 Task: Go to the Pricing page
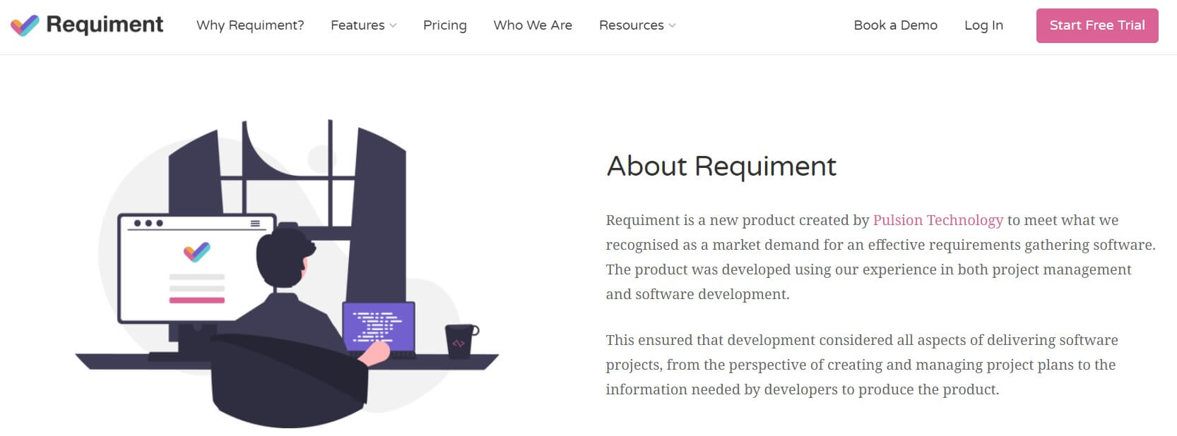445,25
